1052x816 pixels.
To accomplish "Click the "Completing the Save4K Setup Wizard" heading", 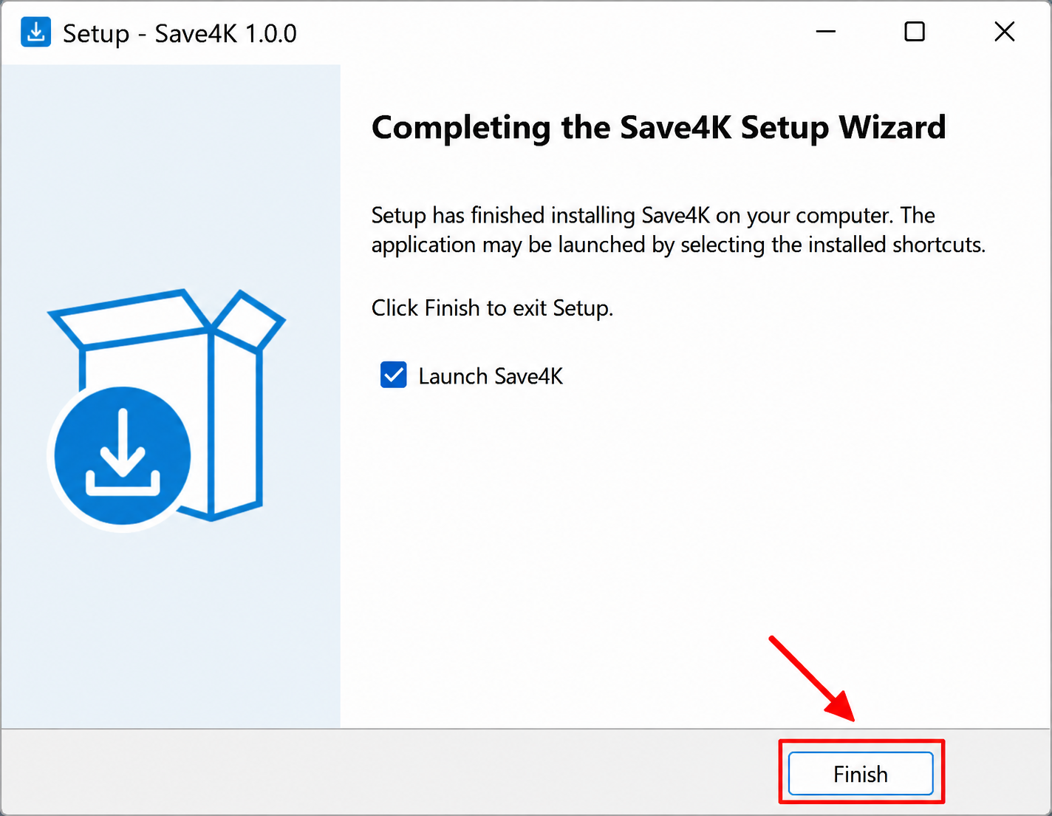I will click(x=658, y=127).
